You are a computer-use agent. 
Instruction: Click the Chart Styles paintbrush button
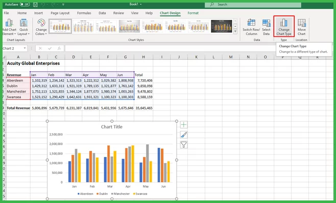point(184,135)
